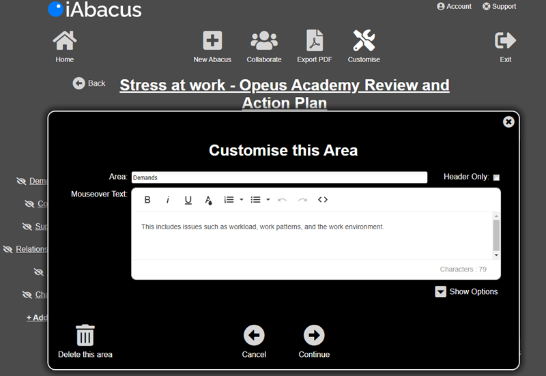Image resolution: width=546 pixels, height=376 pixels.
Task: Open the Relationships area link
Action: (31, 249)
